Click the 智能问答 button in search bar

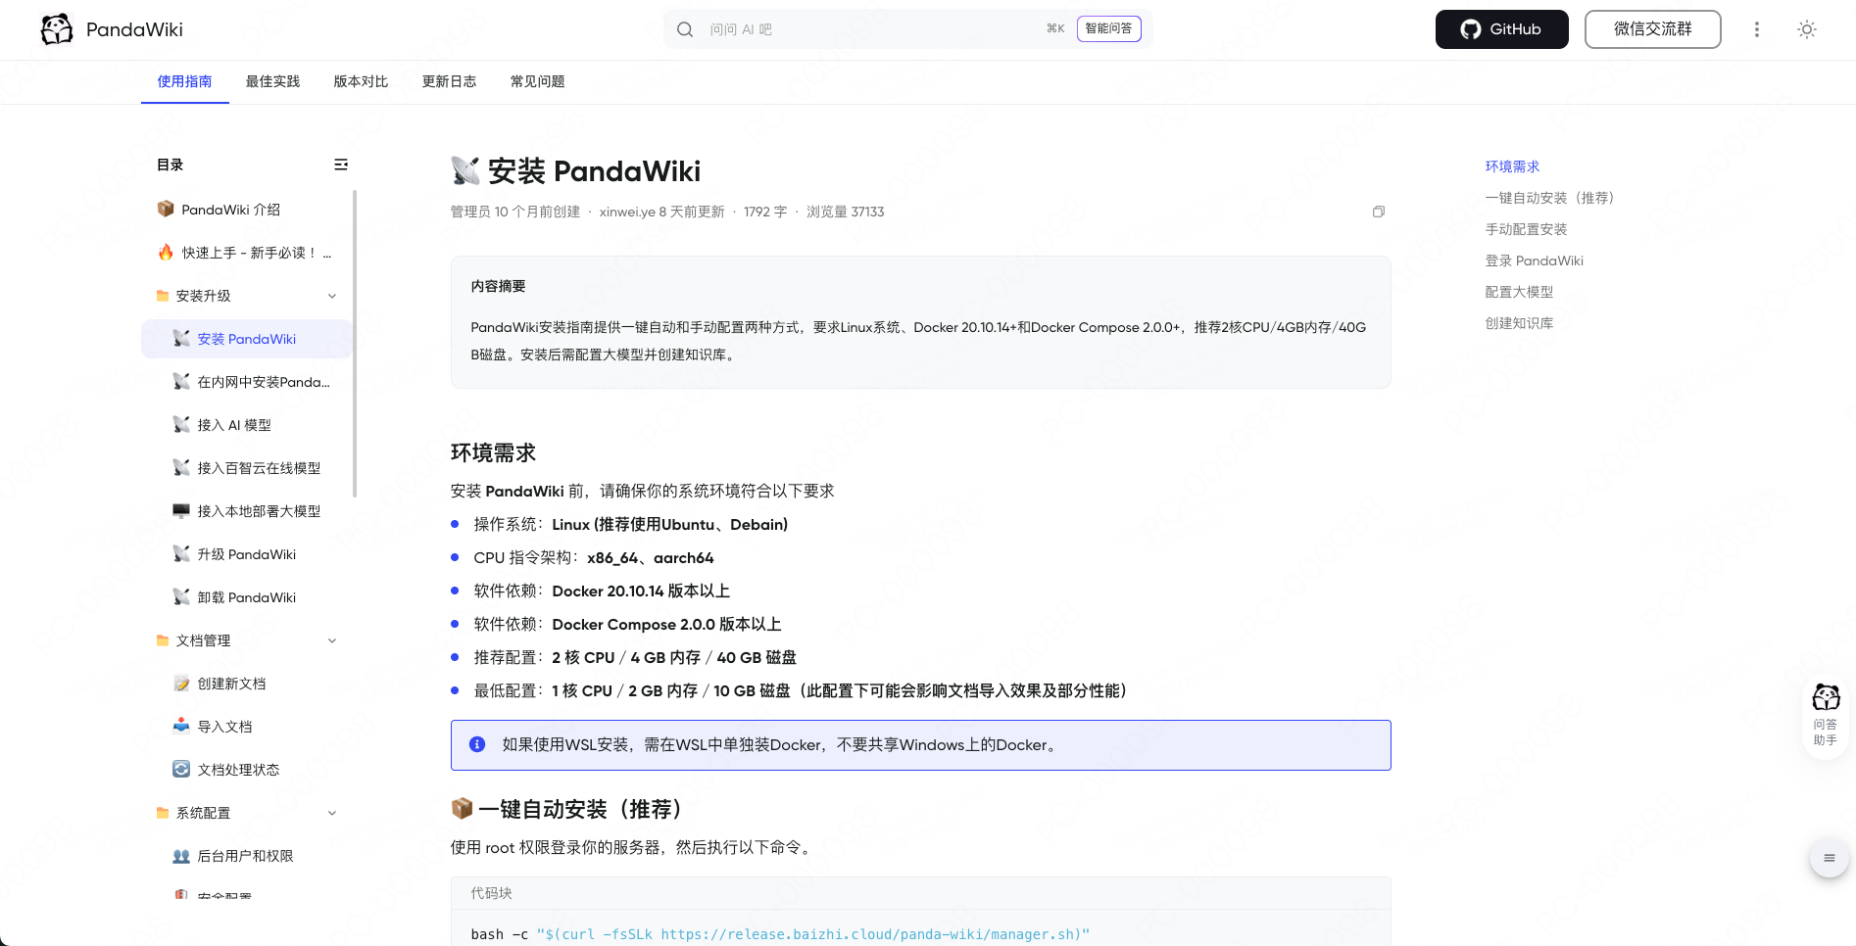pos(1108,28)
